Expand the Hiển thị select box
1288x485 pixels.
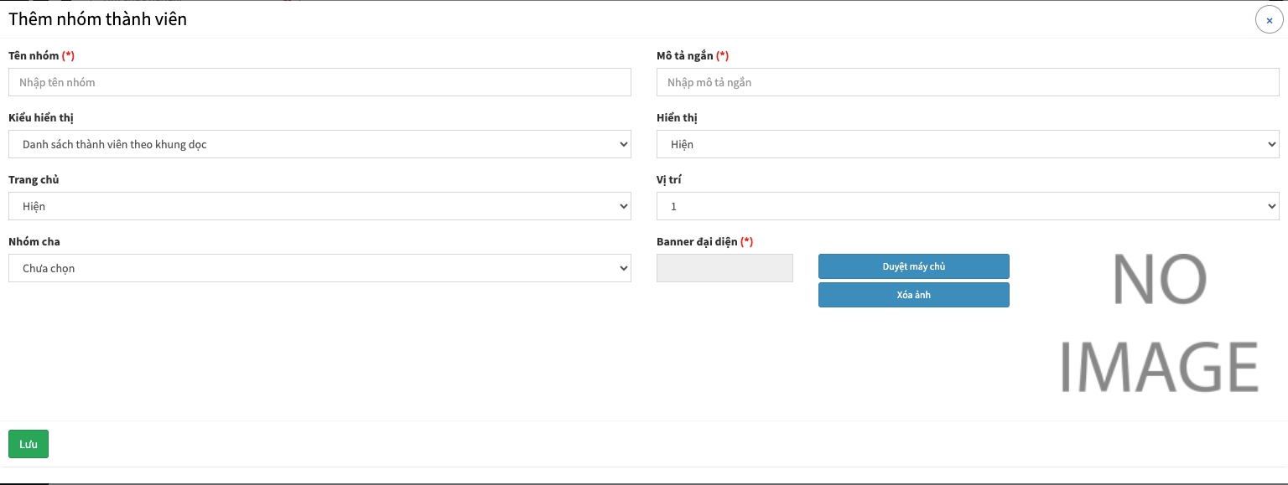[968, 144]
